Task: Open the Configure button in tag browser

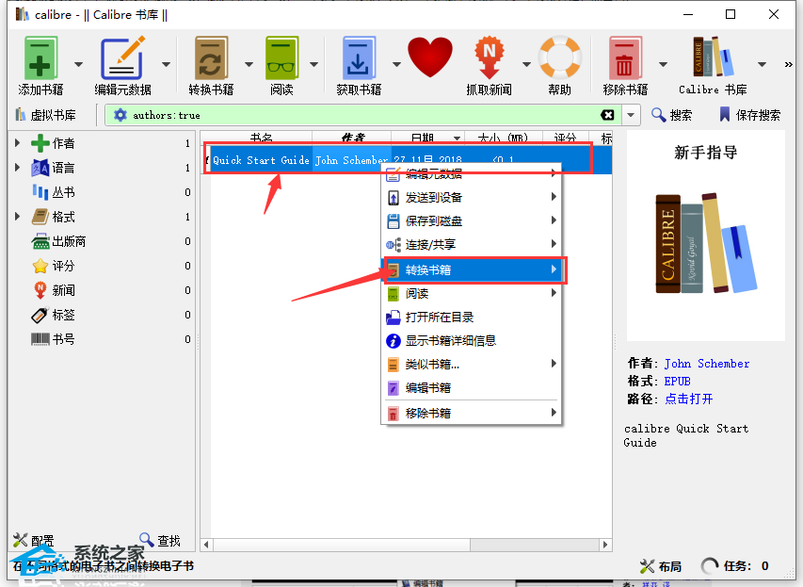Action: 34,540
